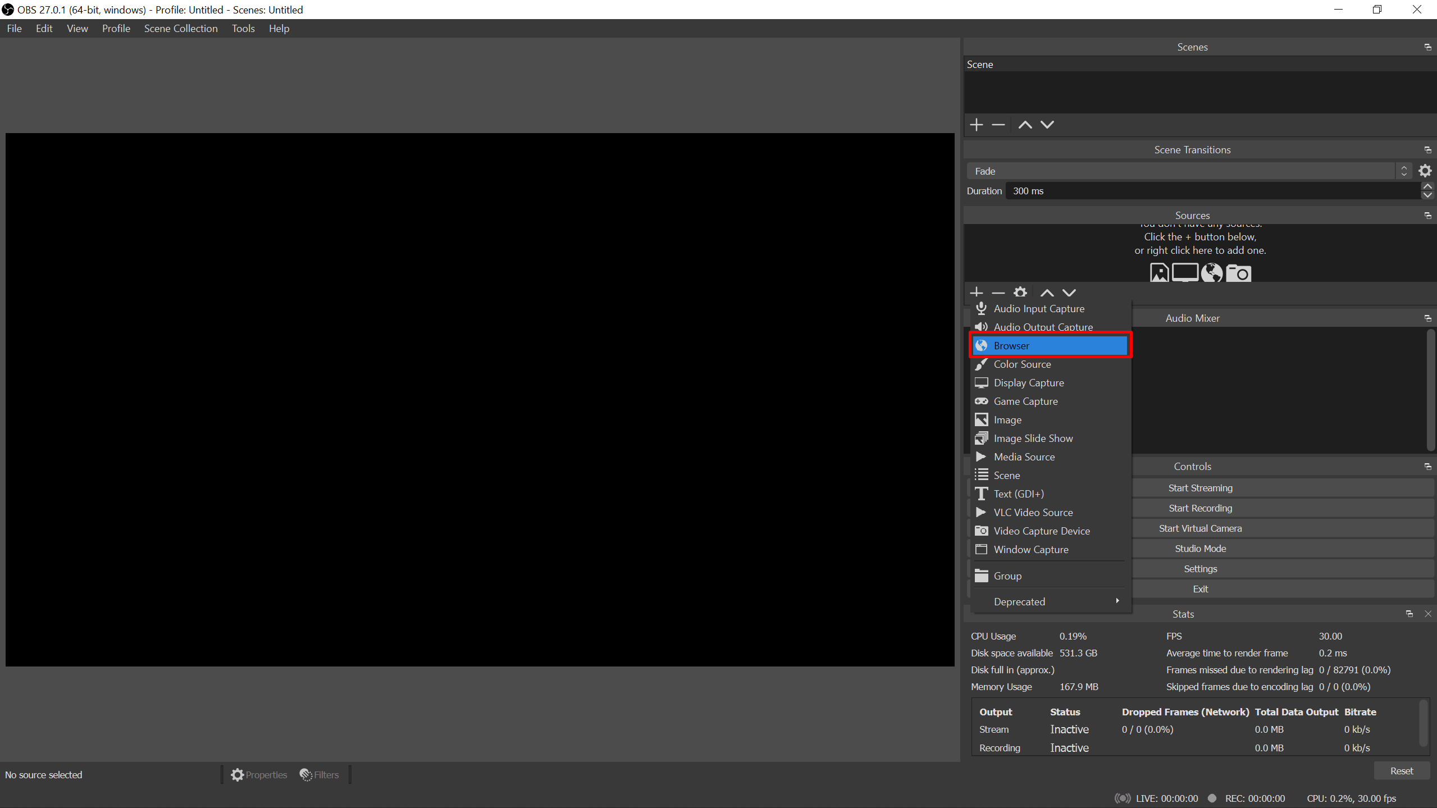1437x808 pixels.
Task: Increase transition duration with up arrow
Action: (1427, 186)
